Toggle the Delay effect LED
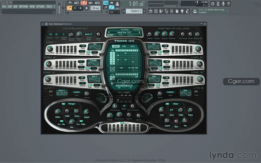This screenshot has height=163, width=261. click(x=167, y=104)
